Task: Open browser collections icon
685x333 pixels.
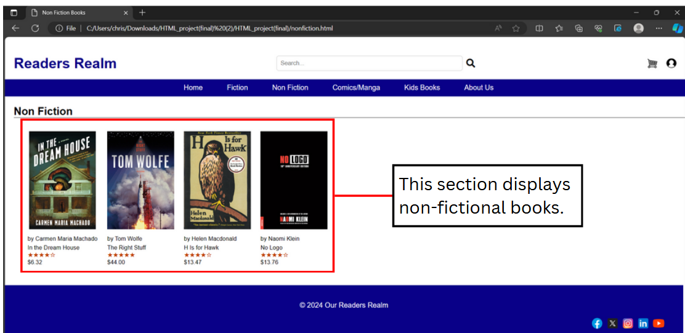Action: [579, 28]
